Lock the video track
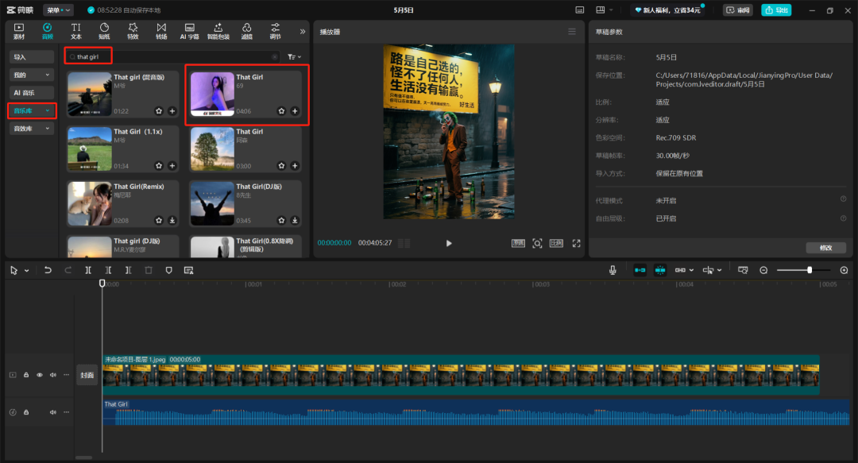The height and width of the screenshot is (463, 858). pos(25,375)
